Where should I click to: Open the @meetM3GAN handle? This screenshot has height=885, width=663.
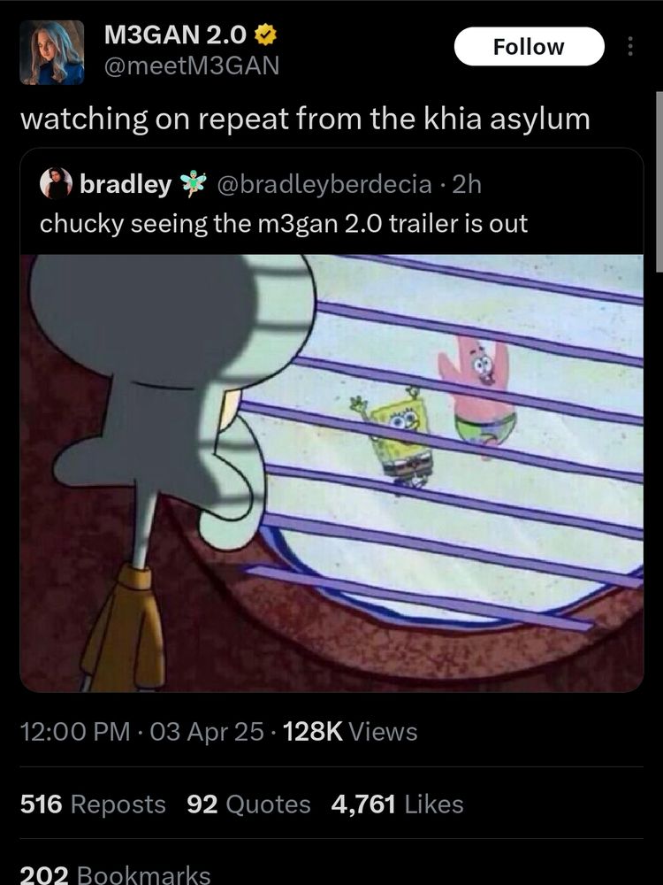click(192, 66)
